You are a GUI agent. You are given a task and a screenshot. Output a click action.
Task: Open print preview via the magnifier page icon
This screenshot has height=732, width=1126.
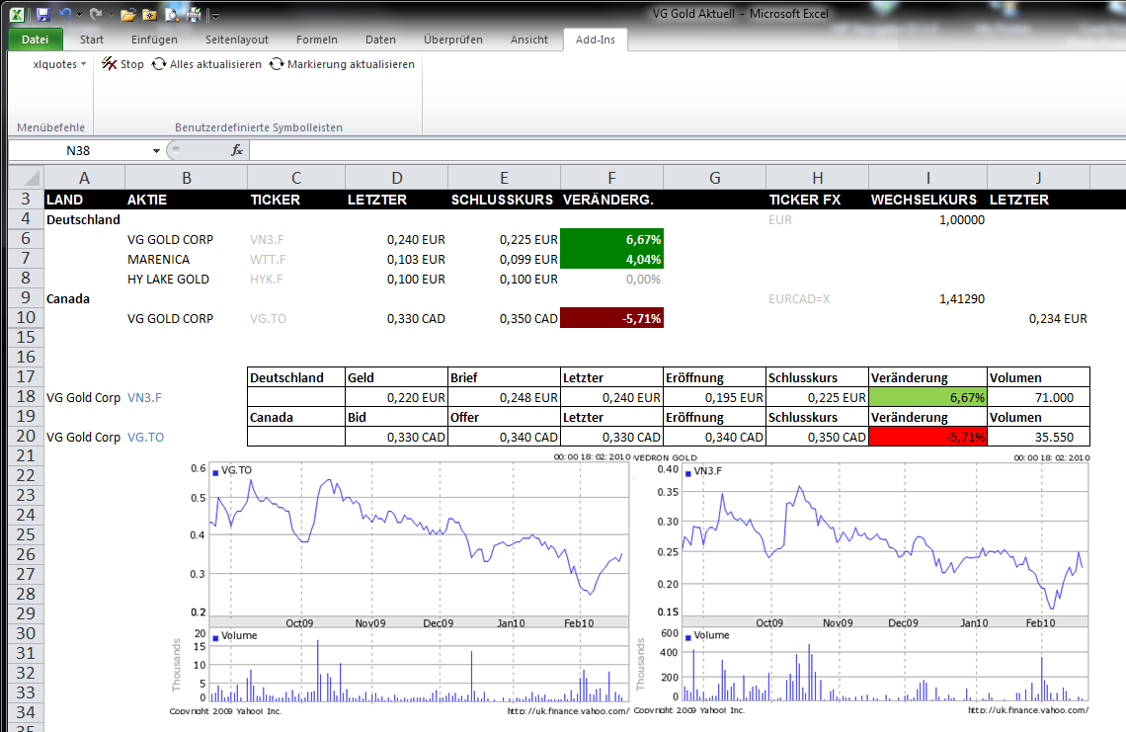172,15
